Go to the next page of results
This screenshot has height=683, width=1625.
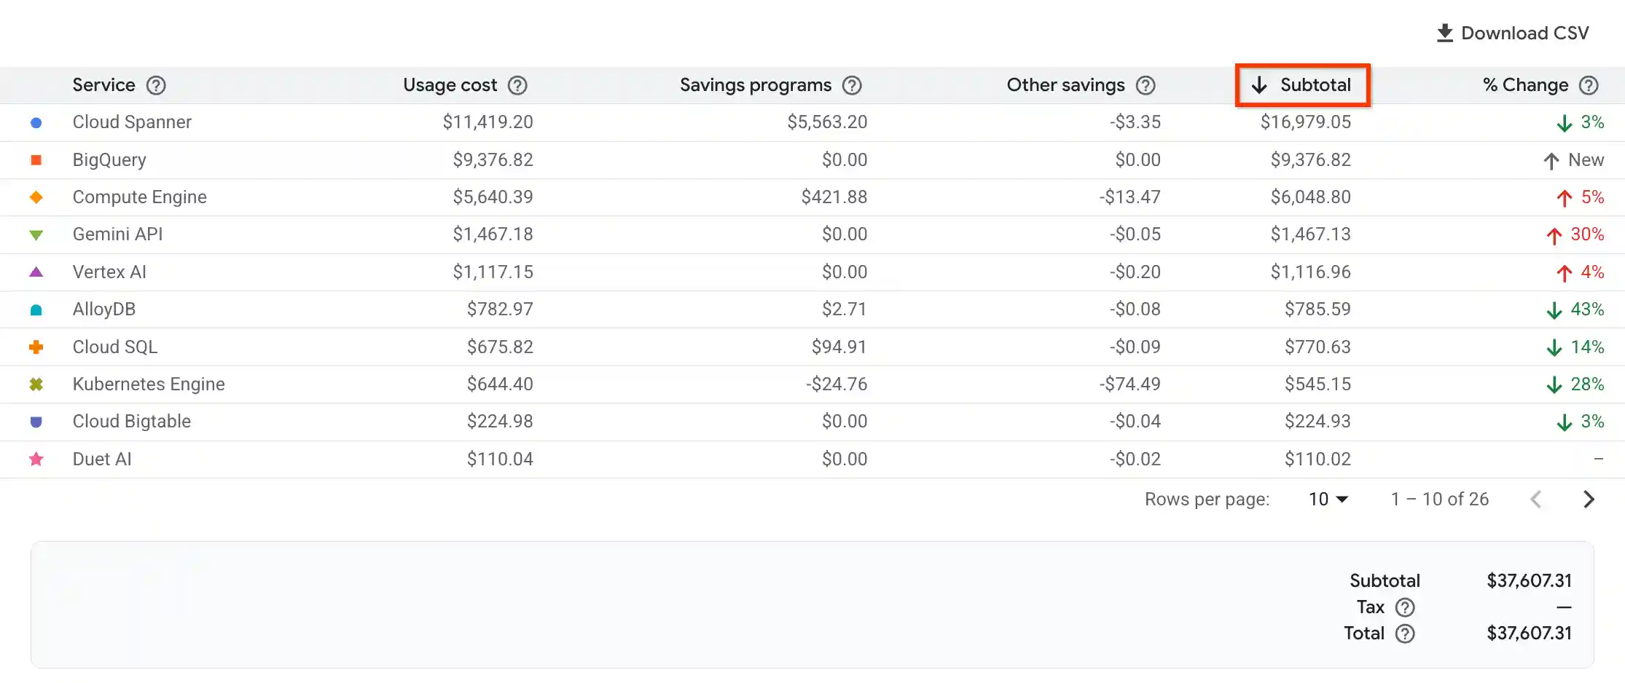[1589, 499]
